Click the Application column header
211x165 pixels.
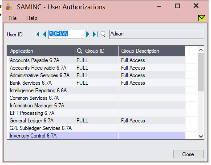[x=41, y=51]
